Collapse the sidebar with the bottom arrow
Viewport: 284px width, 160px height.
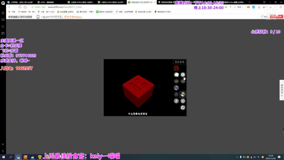tap(3, 151)
